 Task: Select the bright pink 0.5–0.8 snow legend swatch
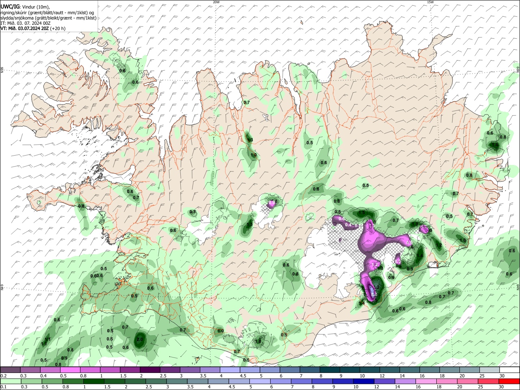pyautogui.click(x=70, y=370)
